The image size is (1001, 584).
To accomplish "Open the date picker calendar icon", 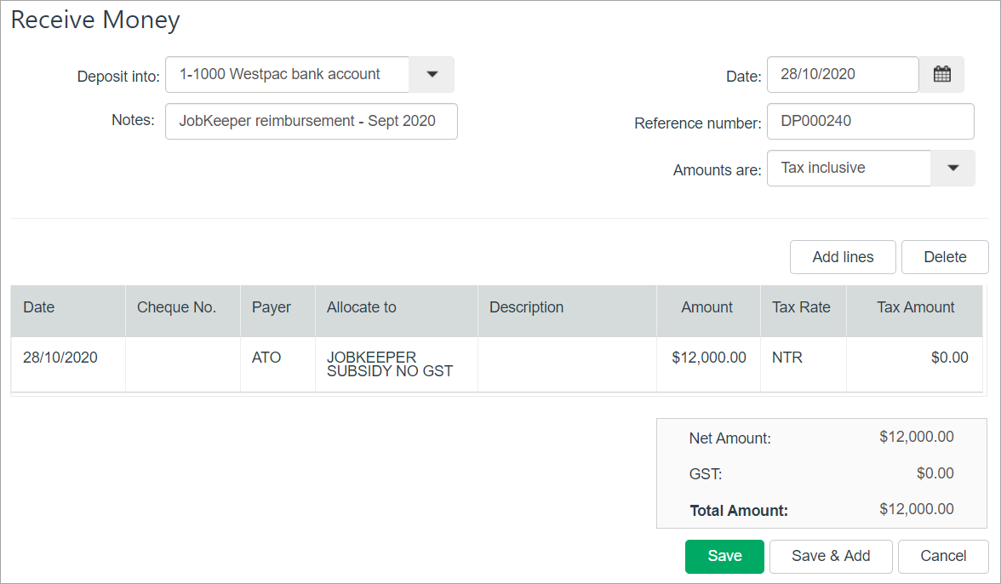I will (x=941, y=74).
